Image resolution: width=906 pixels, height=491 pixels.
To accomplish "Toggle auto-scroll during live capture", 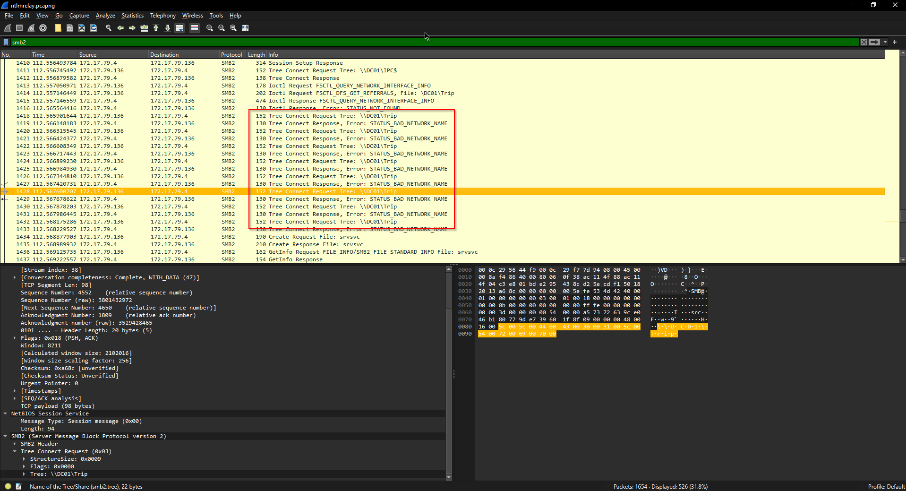I will tap(179, 28).
